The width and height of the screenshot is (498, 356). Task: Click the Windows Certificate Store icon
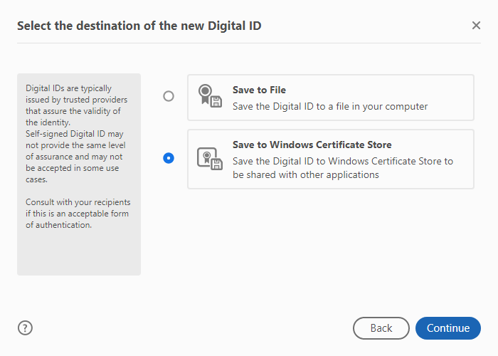pyautogui.click(x=208, y=159)
